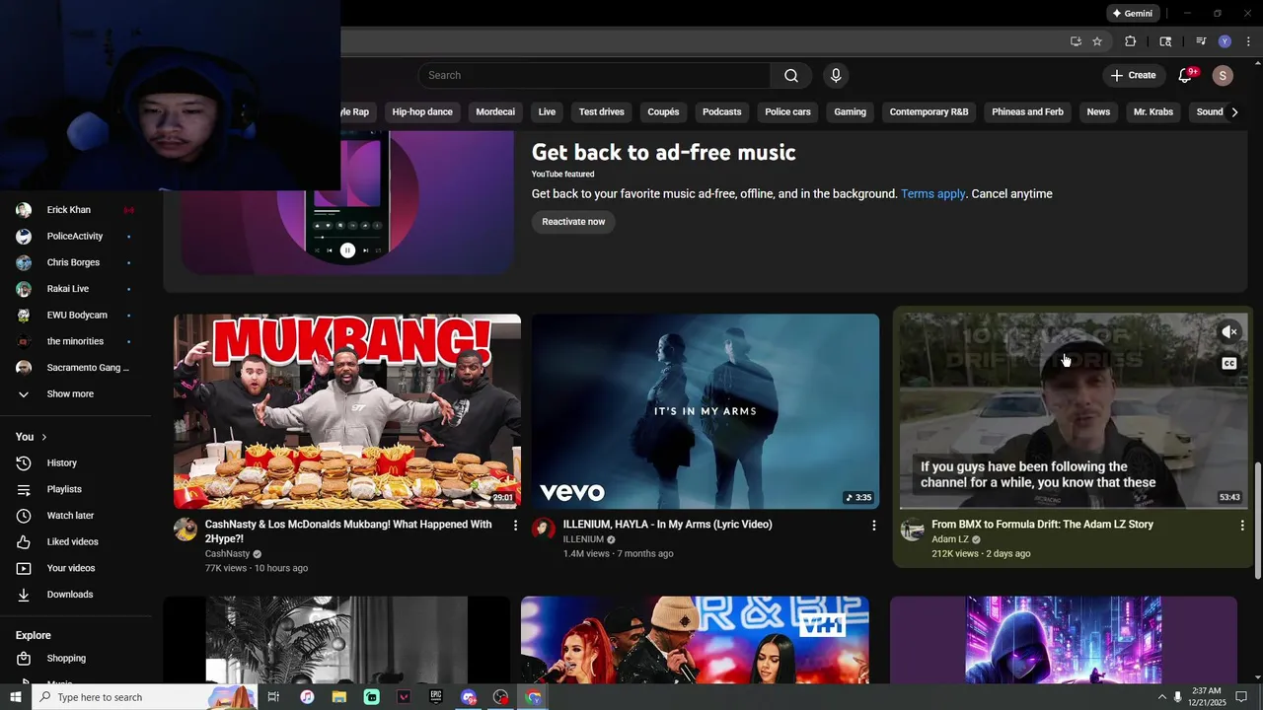Click the YouTube search magnifier button
Image resolution: width=1263 pixels, height=710 pixels.
(791, 76)
